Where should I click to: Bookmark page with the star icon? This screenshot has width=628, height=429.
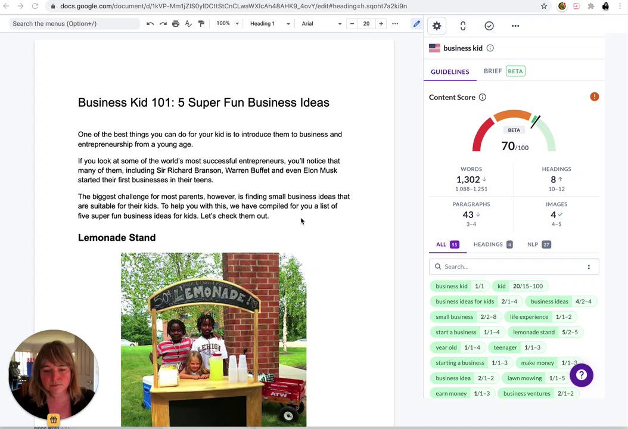click(544, 6)
